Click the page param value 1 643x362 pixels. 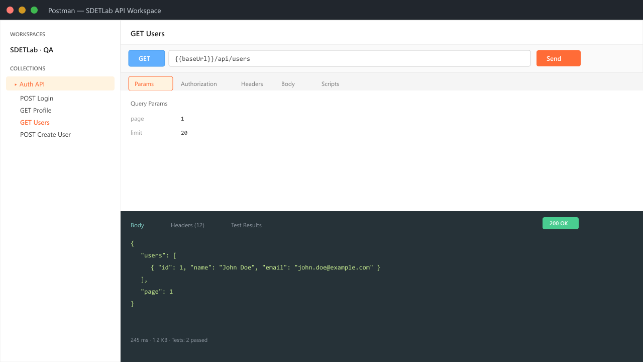point(182,119)
